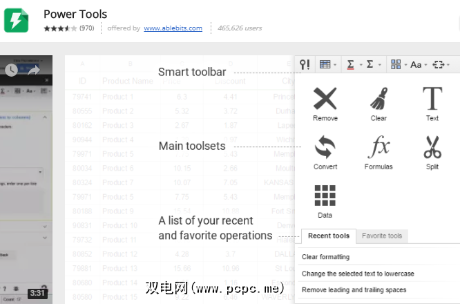Click the ID 79741 cell
460x304 pixels.
click(x=82, y=97)
